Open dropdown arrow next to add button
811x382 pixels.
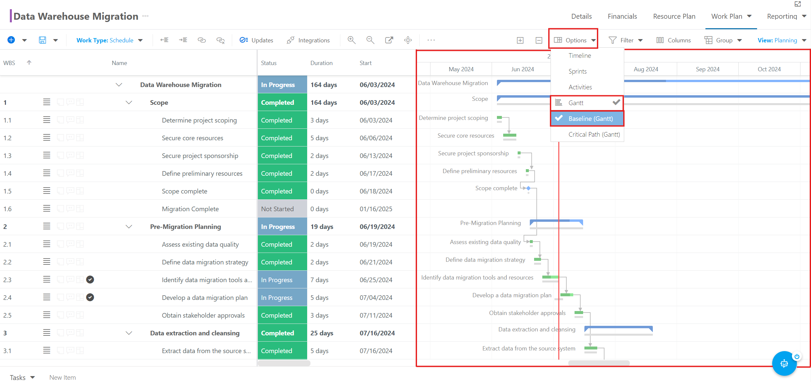click(x=24, y=40)
